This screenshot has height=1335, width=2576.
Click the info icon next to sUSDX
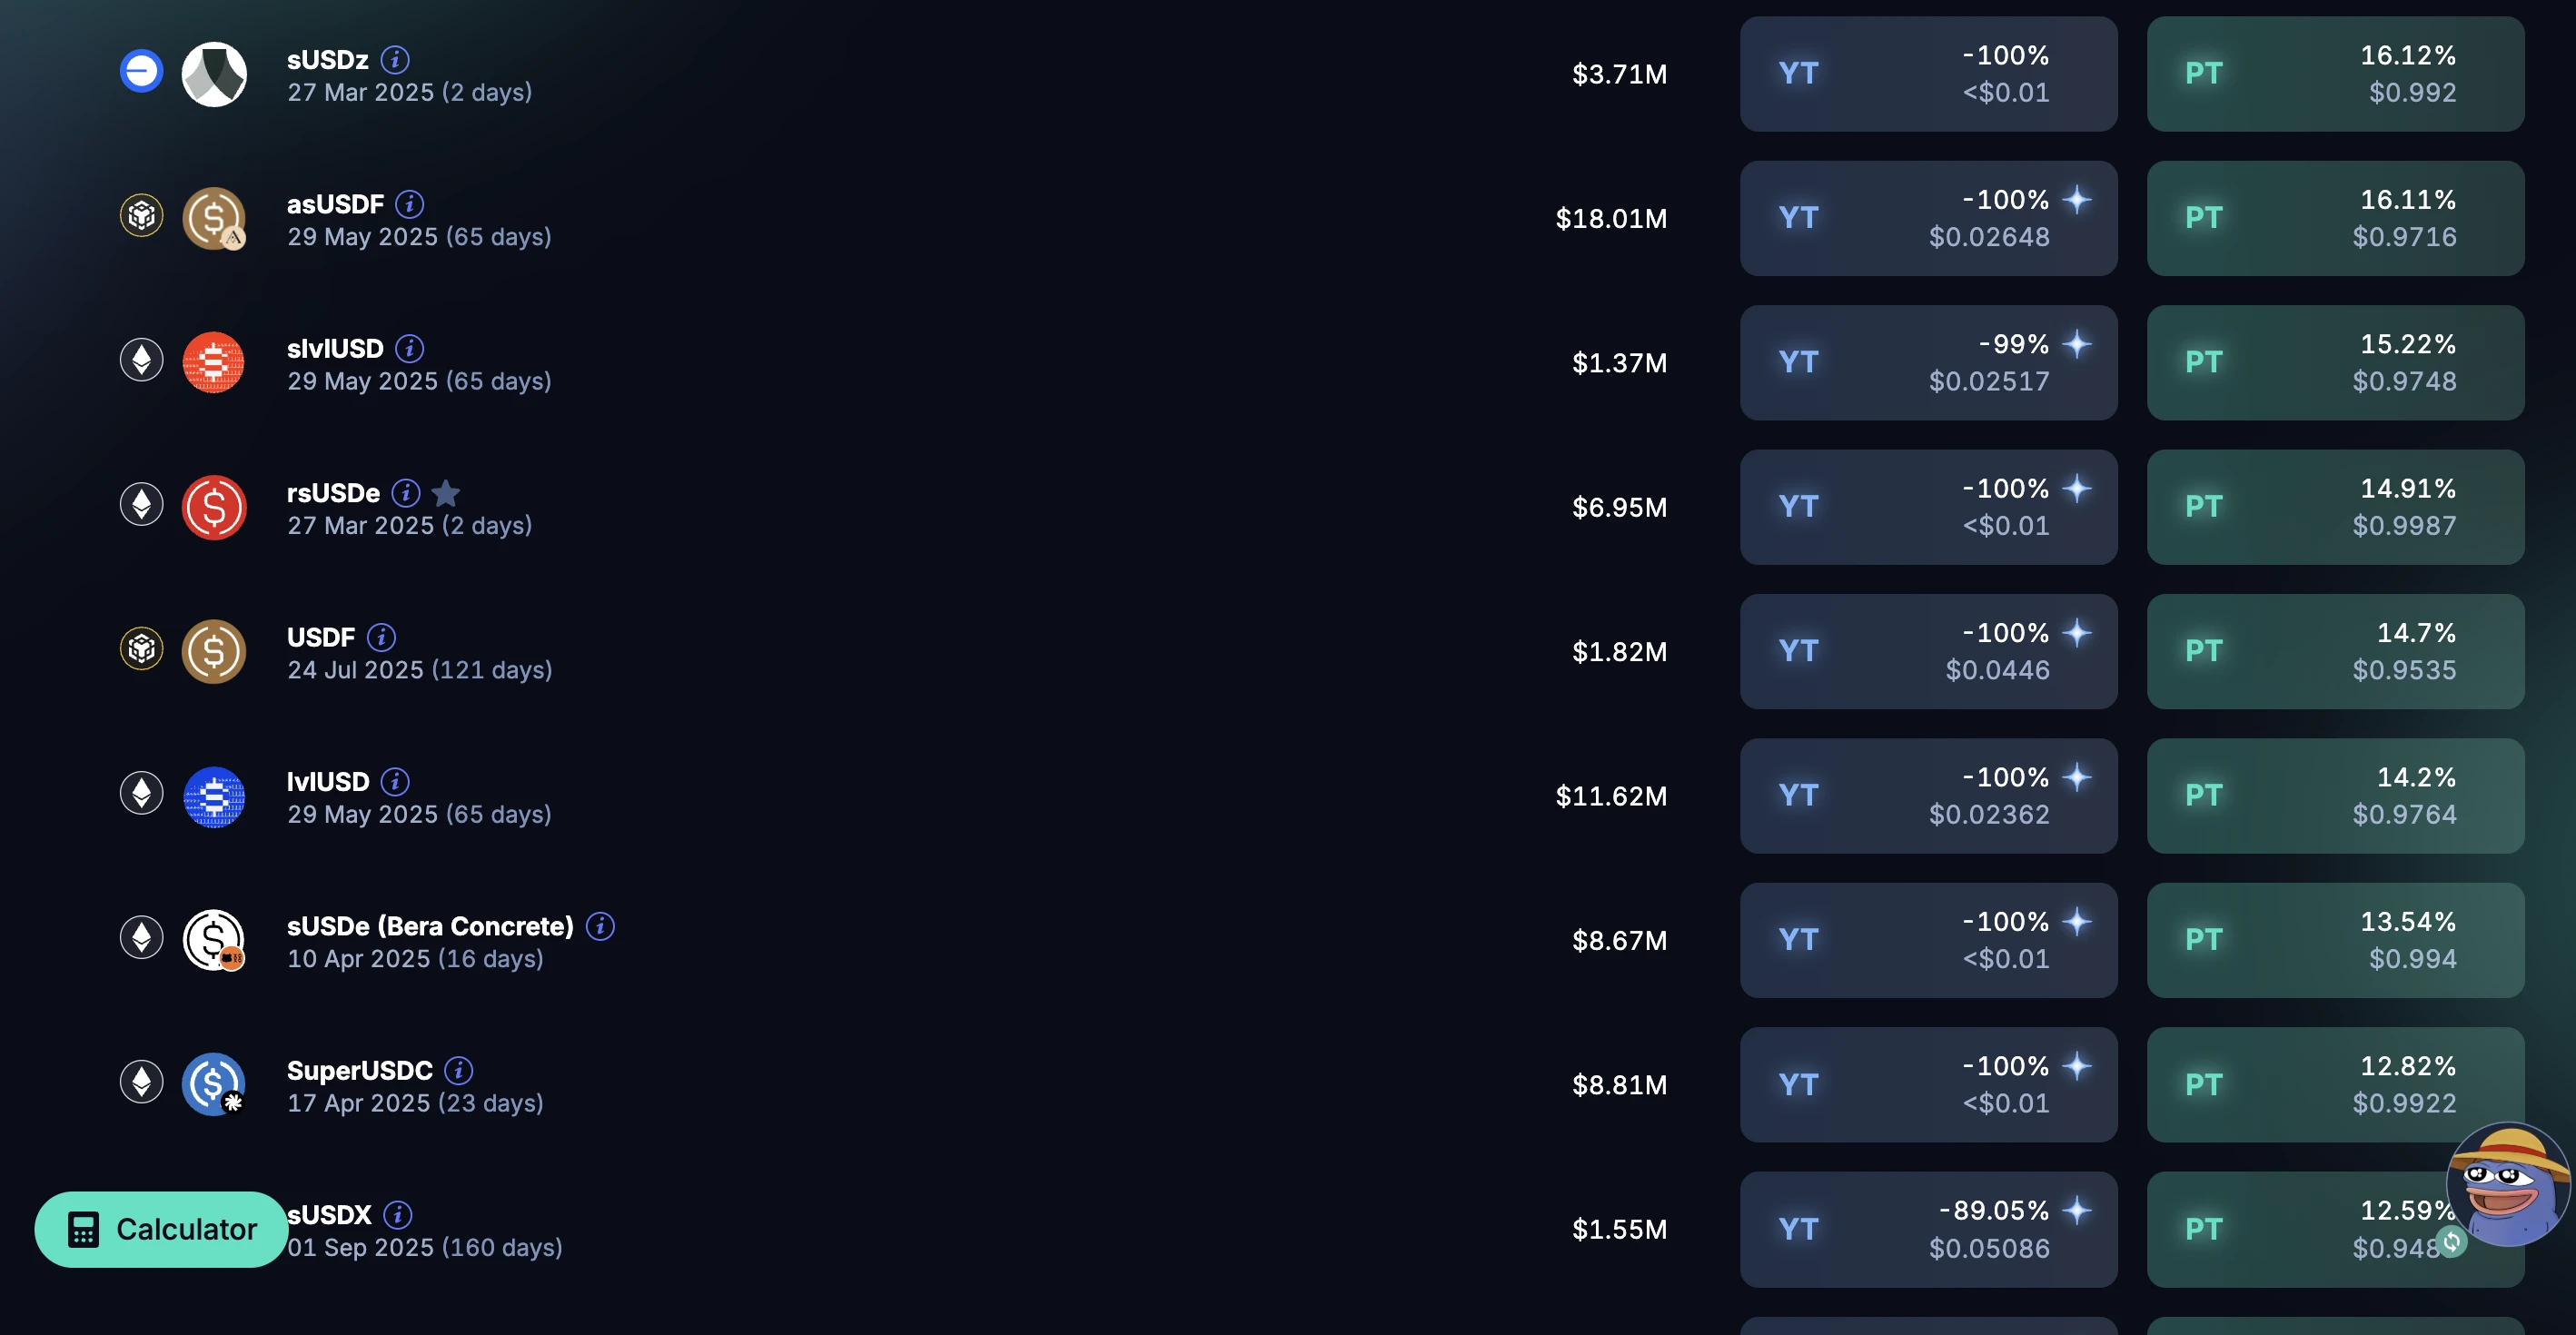(397, 1214)
